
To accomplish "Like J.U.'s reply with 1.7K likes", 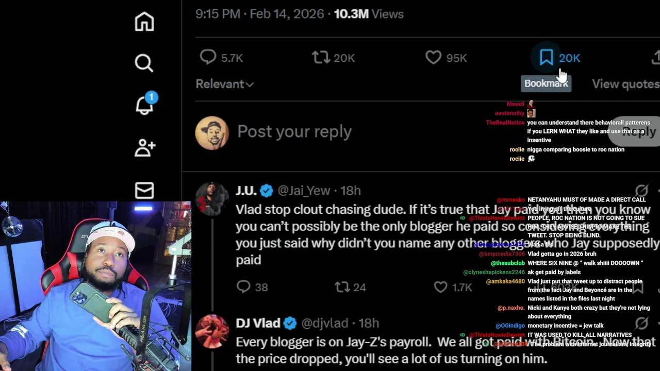I will (x=440, y=287).
